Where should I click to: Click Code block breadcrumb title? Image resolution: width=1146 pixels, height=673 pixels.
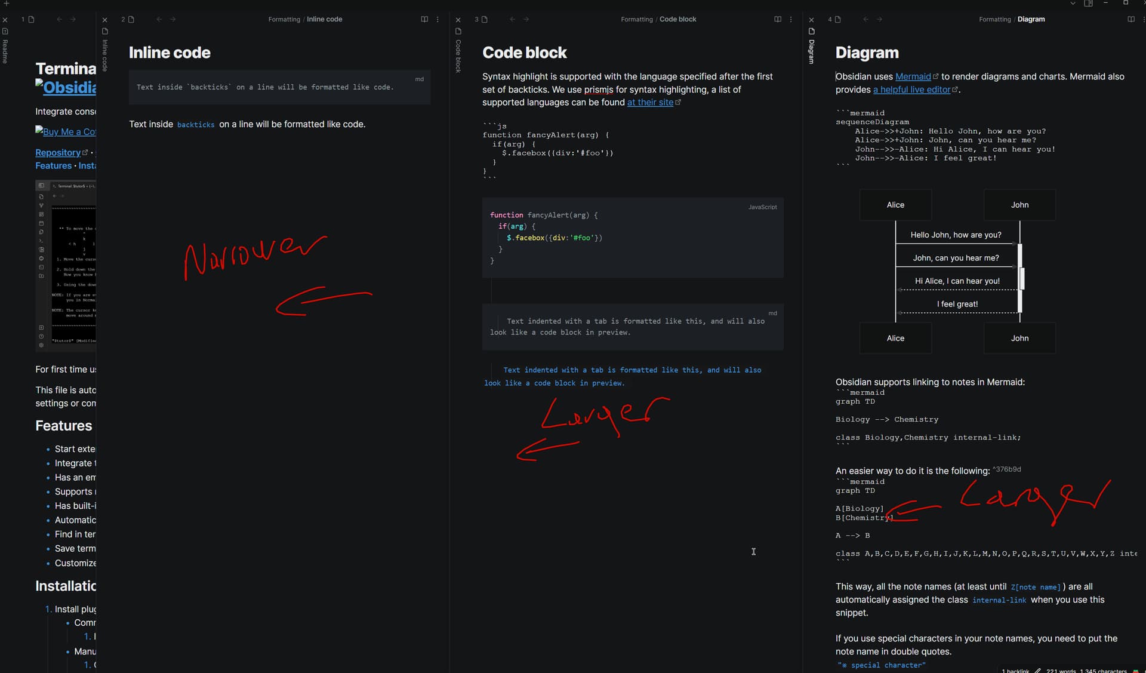pos(677,19)
